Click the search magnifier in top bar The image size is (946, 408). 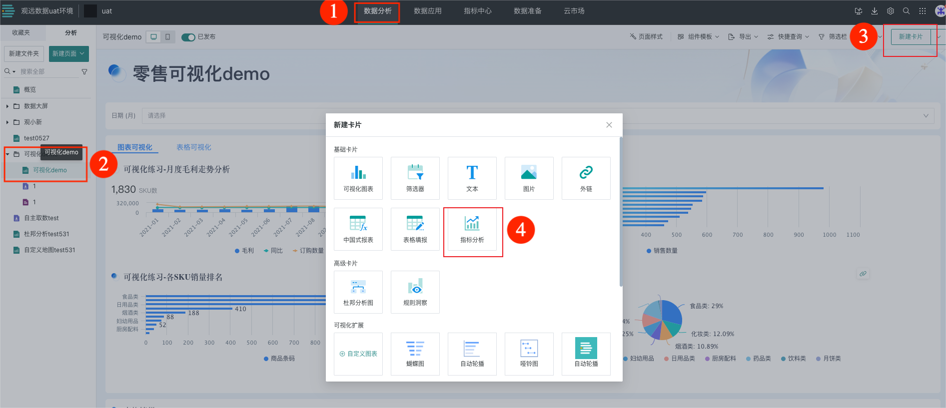pos(907,11)
